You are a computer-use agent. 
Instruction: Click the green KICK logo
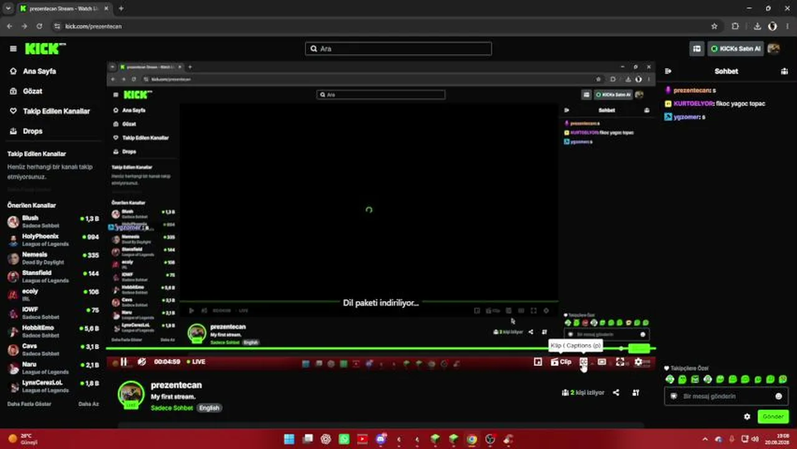point(45,49)
